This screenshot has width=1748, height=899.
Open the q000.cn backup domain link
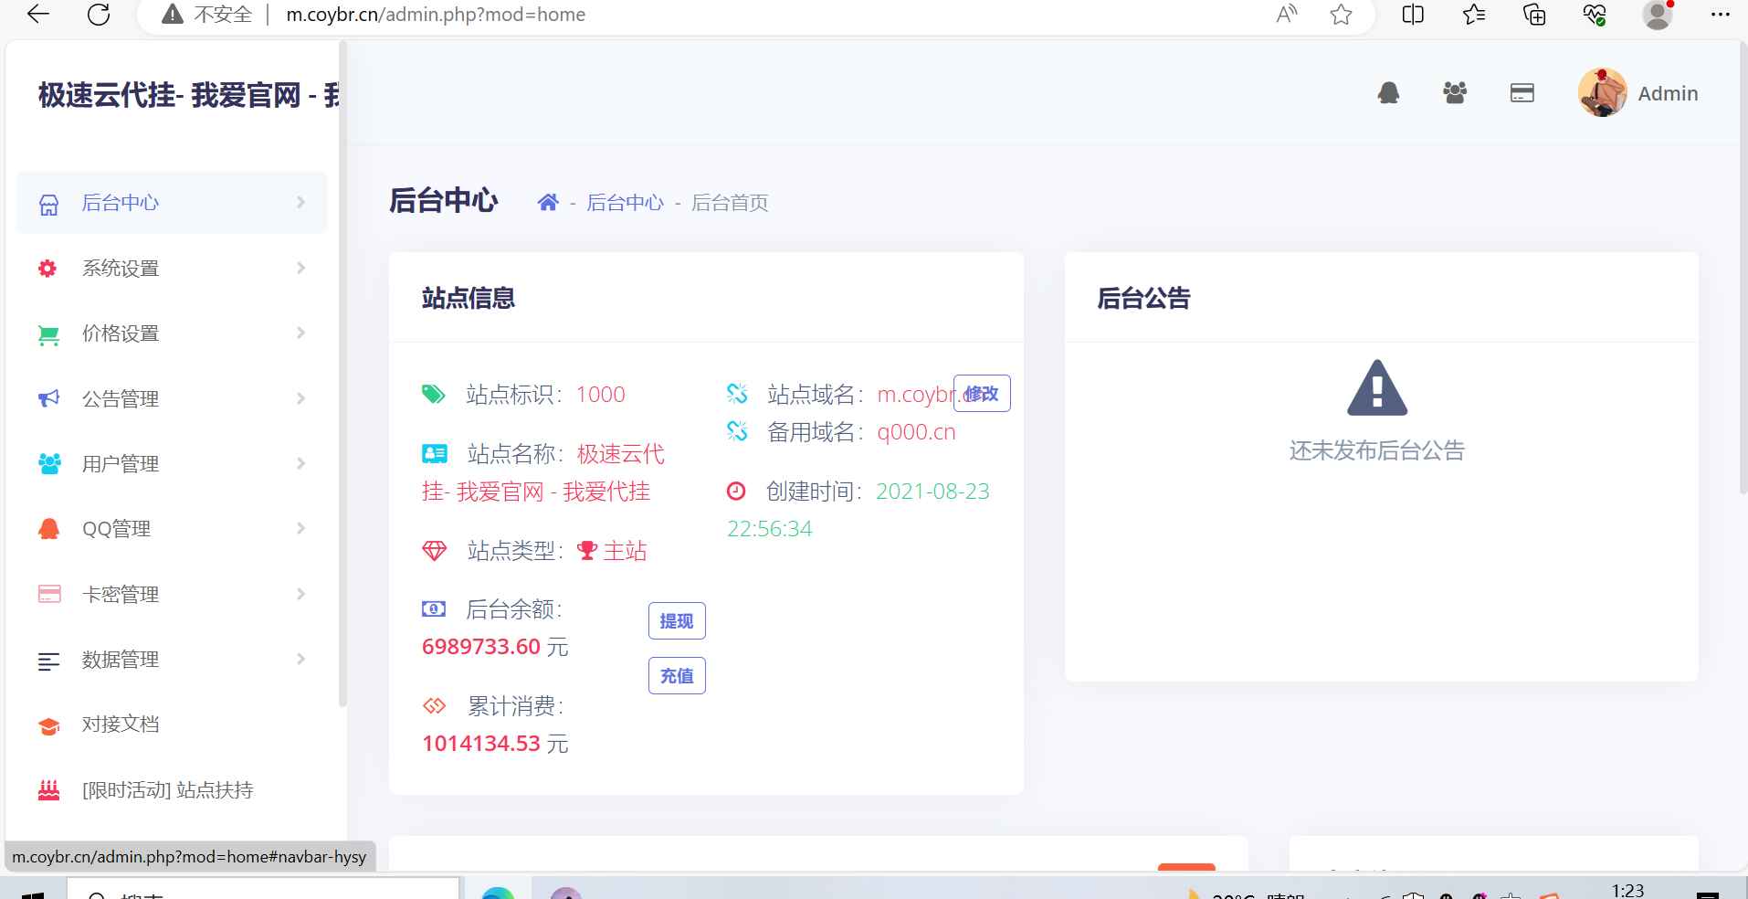tap(916, 431)
